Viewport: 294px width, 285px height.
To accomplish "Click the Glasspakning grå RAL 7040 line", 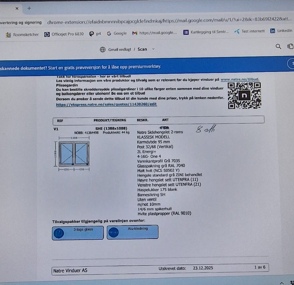I will tap(161, 166).
